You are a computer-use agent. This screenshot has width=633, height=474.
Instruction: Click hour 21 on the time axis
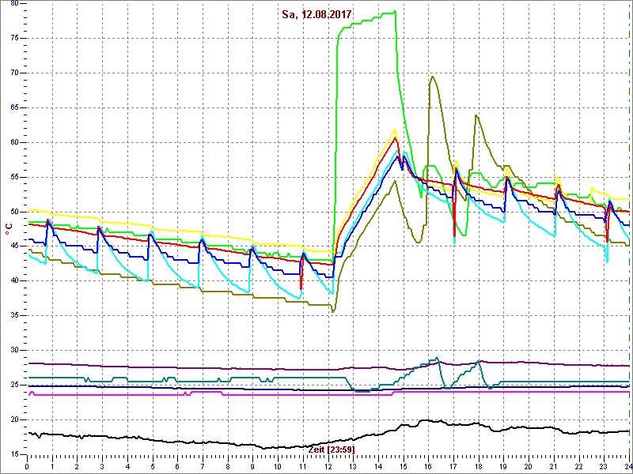554,466
